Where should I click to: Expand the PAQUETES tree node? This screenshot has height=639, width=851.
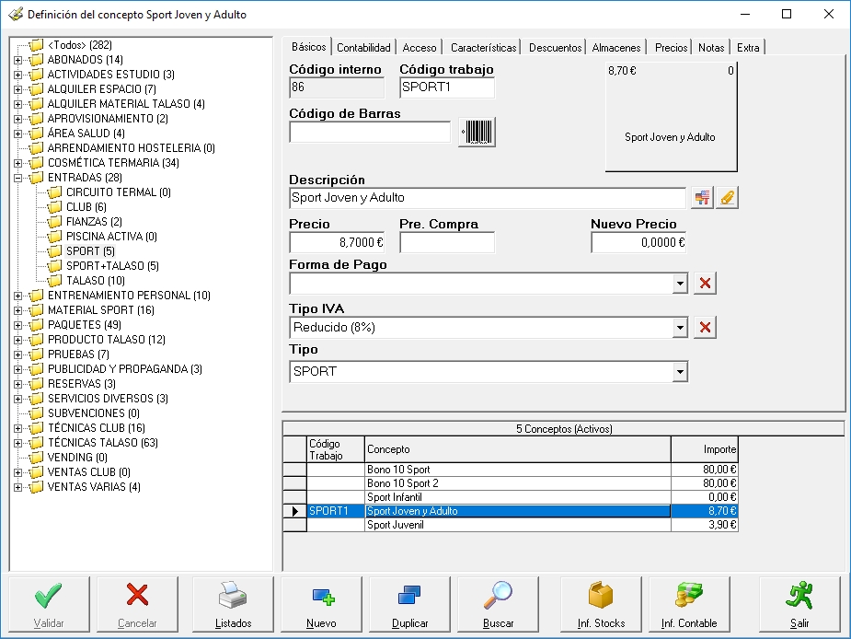pos(17,325)
